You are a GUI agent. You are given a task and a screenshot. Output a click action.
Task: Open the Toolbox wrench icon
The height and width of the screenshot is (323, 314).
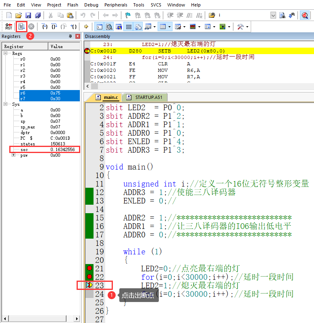click(x=240, y=27)
